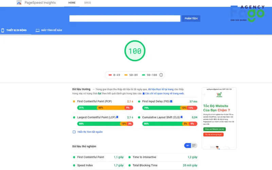Click bookmark icon before Các chỉ số quan trọng

tap(143, 93)
